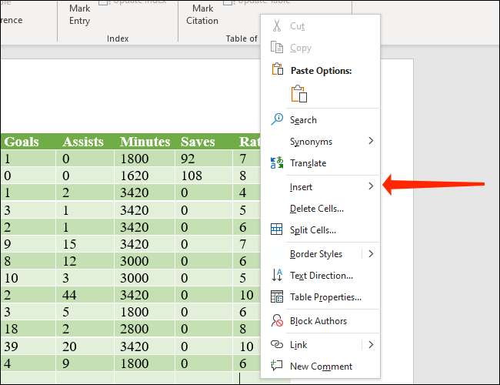Click the Table Properties icon
This screenshot has width=500, height=385.
(278, 296)
